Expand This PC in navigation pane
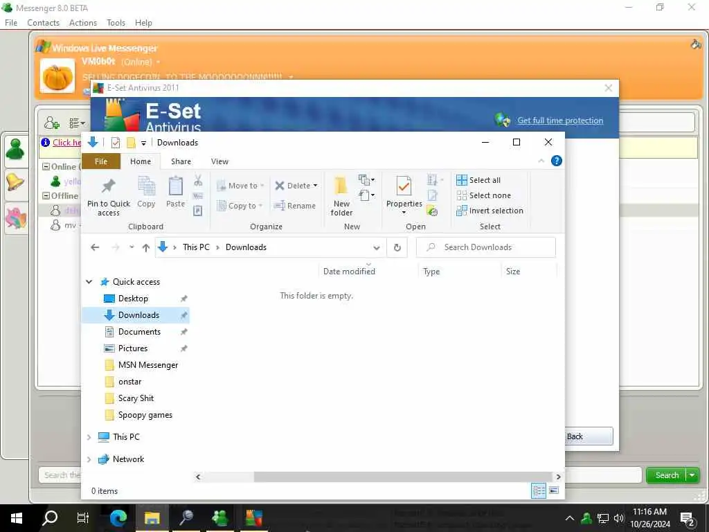This screenshot has width=709, height=532. [x=89, y=437]
